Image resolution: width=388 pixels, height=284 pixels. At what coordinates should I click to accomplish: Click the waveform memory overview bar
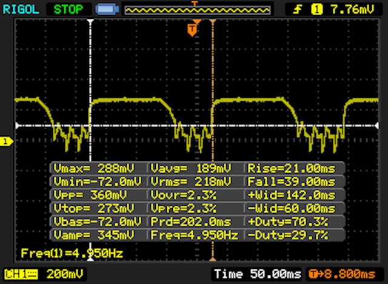pos(198,10)
